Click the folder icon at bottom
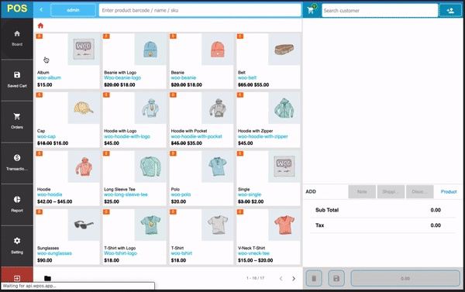465x292 pixels. pyautogui.click(x=47, y=278)
